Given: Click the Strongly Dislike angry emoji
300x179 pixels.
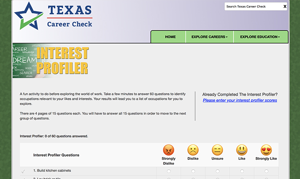Looking at the screenshot, I should (168, 150).
